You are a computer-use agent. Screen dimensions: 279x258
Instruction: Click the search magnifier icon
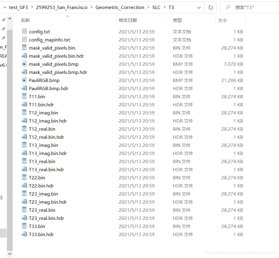click(228, 7)
